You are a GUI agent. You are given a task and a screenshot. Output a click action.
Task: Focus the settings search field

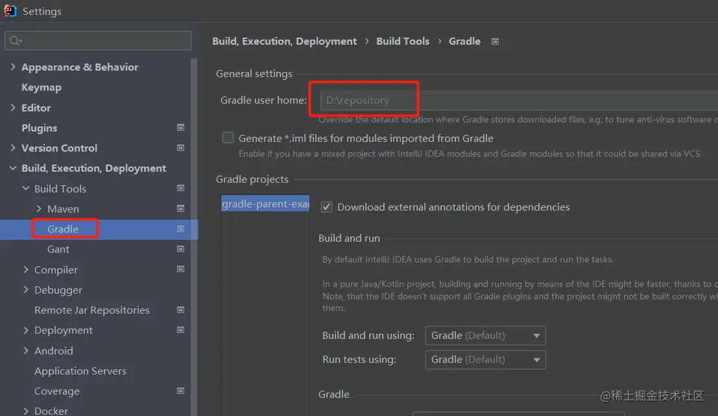pos(98,41)
